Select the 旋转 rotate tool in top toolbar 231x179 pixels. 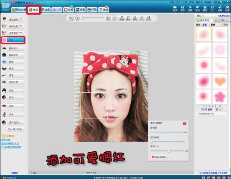[197, 8]
